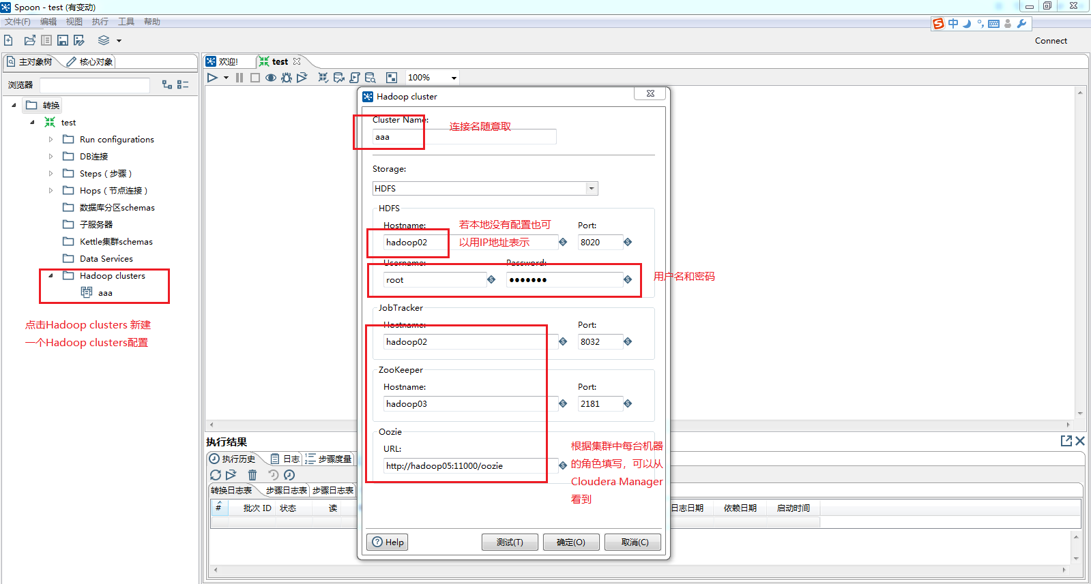Click the 确定(O) OK button

click(570, 542)
